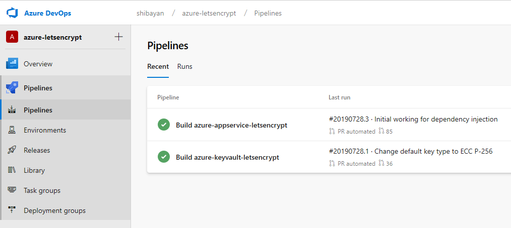Click the plus add button in sidebar
Image resolution: width=511 pixels, height=228 pixels.
point(118,37)
